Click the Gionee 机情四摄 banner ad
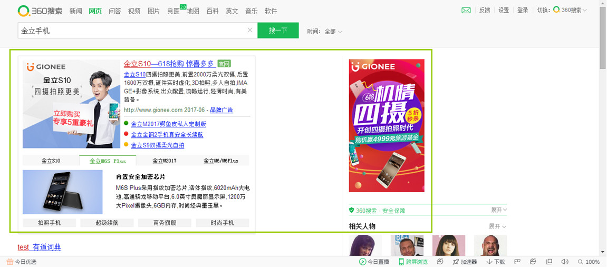Screen dimensions: 607x268 click(x=387, y=125)
